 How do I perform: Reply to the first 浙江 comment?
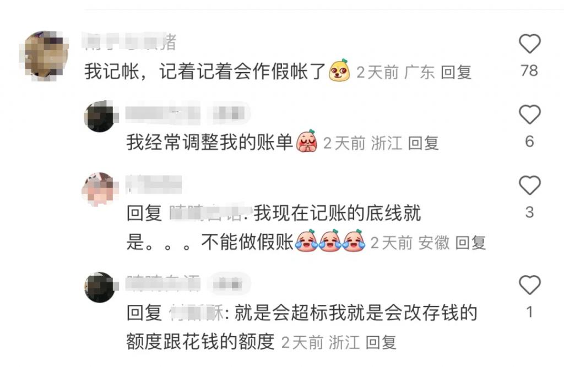point(423,143)
